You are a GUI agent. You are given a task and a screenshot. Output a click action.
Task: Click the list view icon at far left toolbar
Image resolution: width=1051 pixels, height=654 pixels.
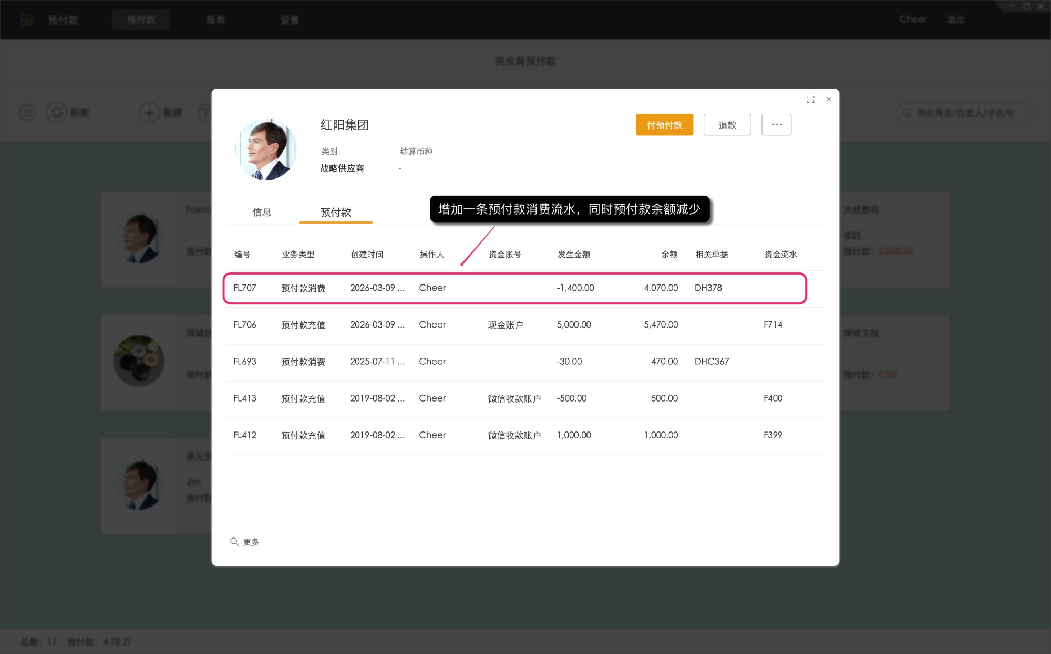pos(27,112)
